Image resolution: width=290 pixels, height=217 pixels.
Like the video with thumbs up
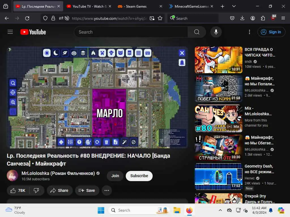(18, 190)
